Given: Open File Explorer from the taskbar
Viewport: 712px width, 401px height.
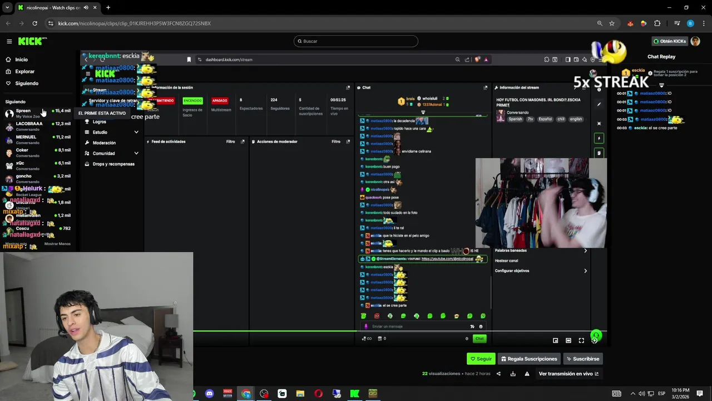Looking at the screenshot, I should (300, 394).
